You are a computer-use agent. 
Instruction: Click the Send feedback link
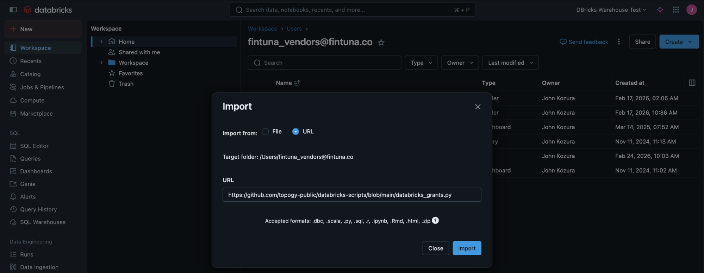pyautogui.click(x=584, y=42)
